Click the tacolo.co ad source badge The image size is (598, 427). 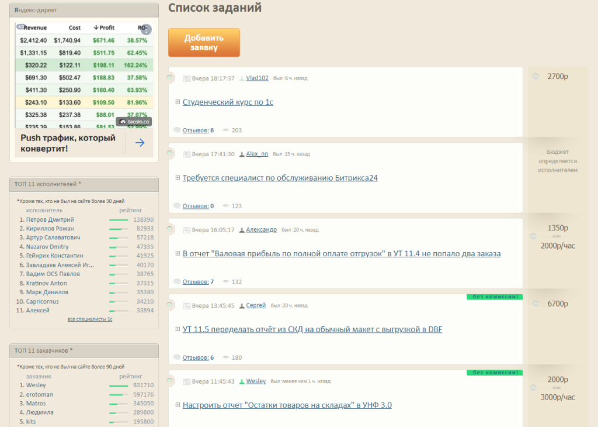134,122
